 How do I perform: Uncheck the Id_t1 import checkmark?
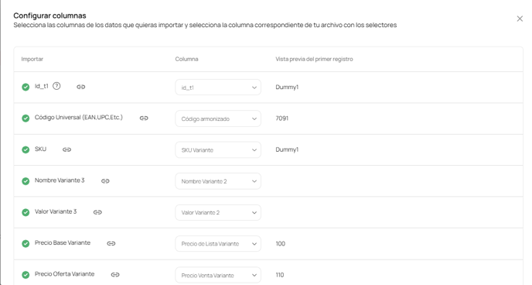pyautogui.click(x=26, y=87)
